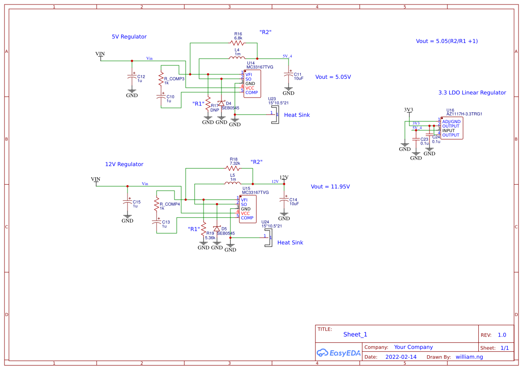Select diode D5 SEB0545 symbol
Viewport: 523px width, 370px height.
coord(218,229)
